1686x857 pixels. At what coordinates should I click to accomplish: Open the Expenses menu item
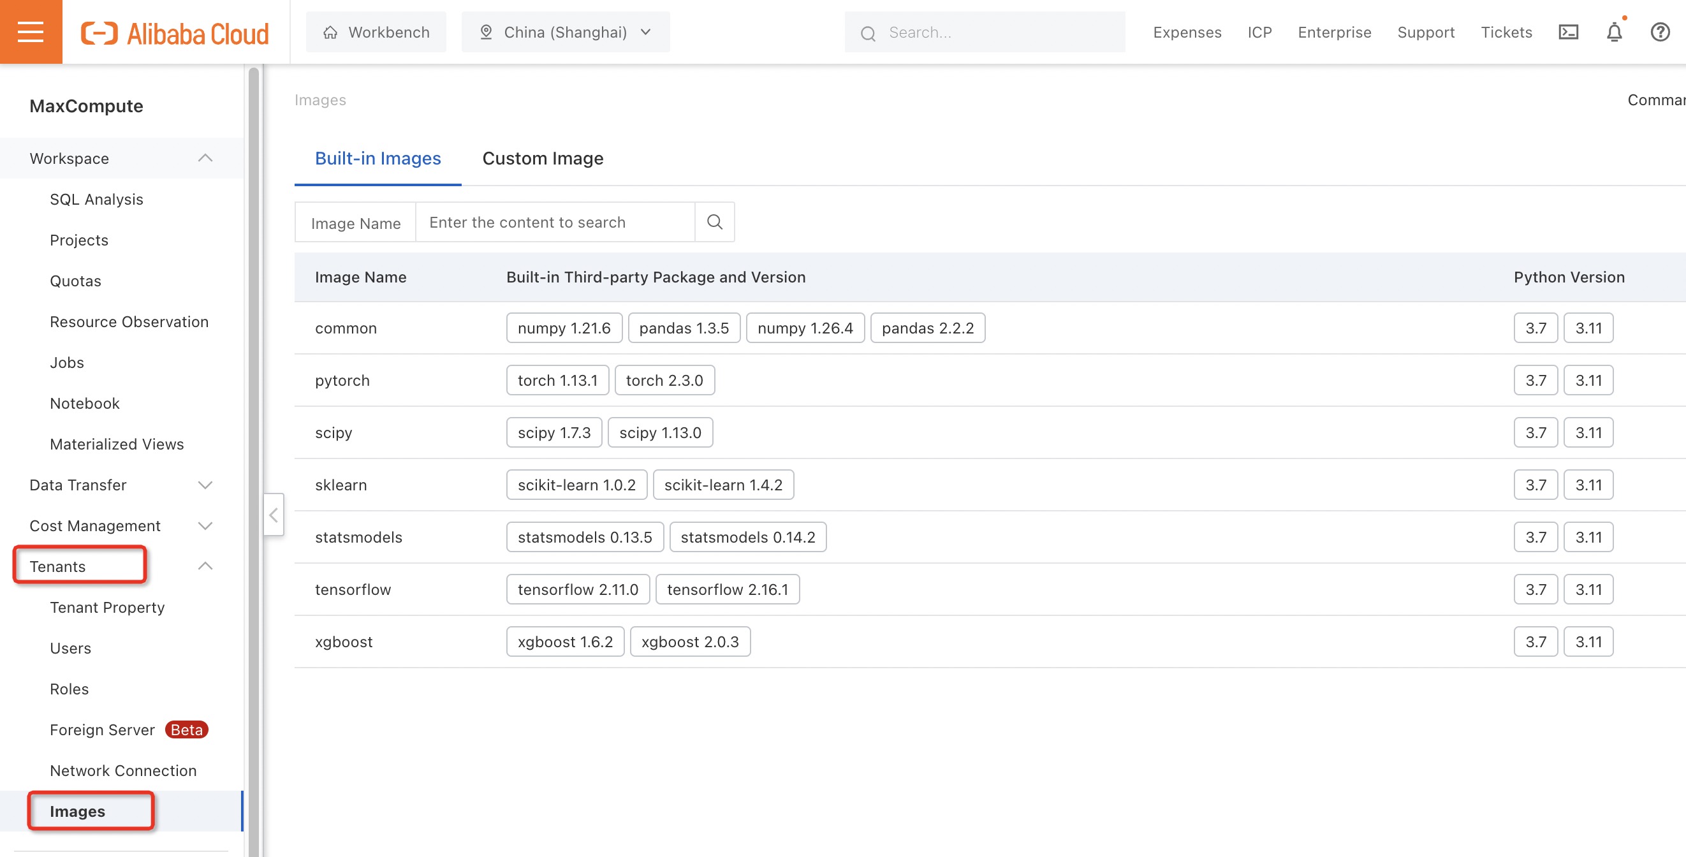[x=1187, y=31]
